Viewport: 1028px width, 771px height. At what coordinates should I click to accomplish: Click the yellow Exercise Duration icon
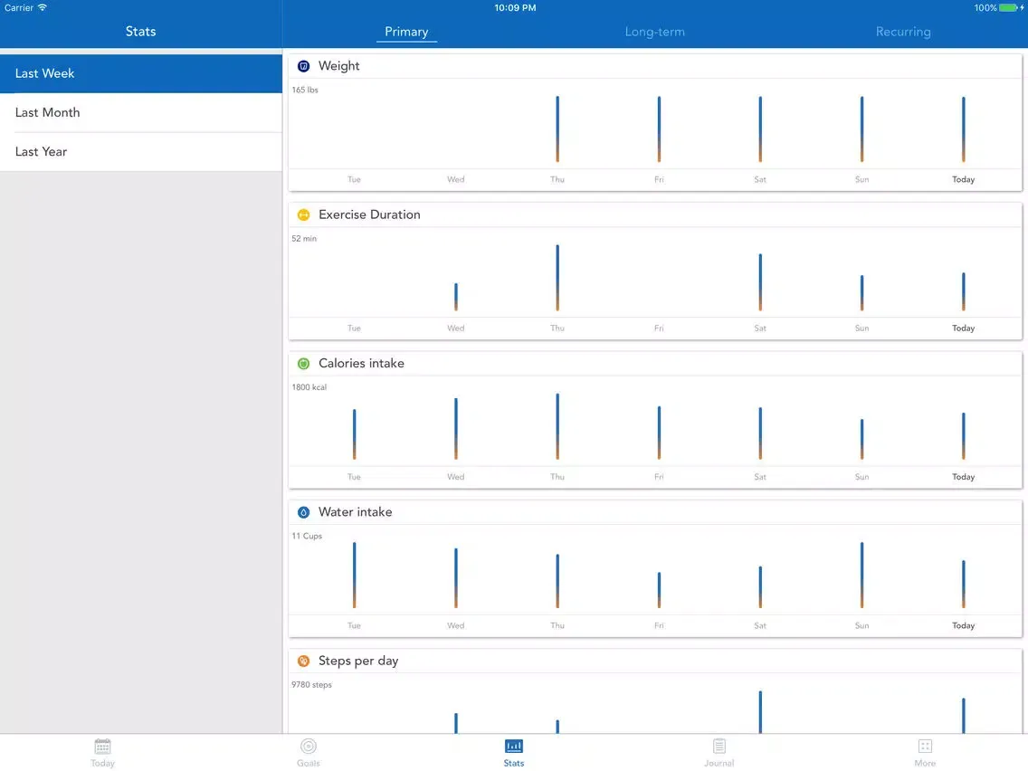tap(304, 214)
